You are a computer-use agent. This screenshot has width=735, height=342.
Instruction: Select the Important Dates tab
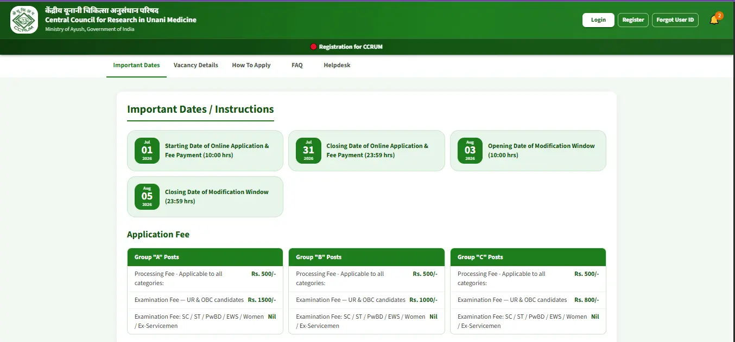click(x=136, y=65)
